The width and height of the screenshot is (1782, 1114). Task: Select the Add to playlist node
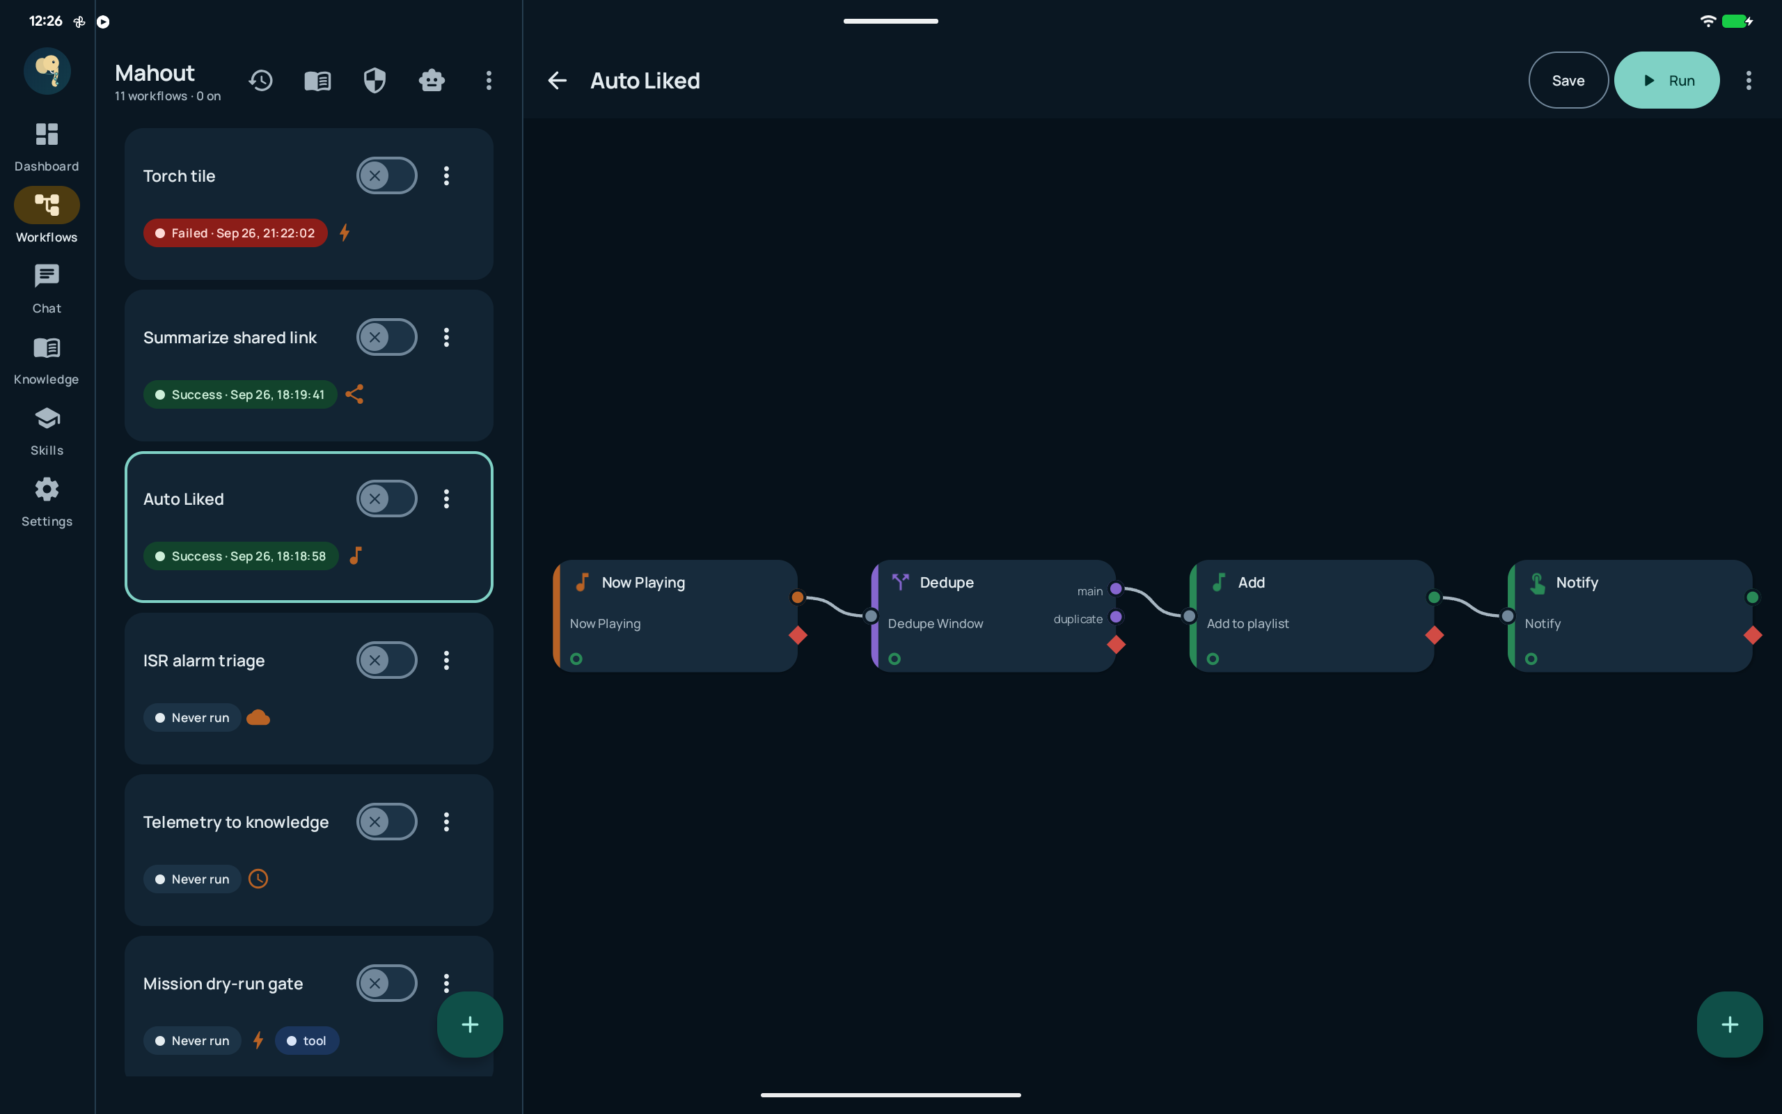pos(1311,615)
